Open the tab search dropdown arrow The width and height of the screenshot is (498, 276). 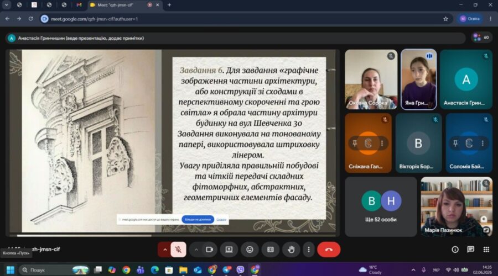point(6,5)
